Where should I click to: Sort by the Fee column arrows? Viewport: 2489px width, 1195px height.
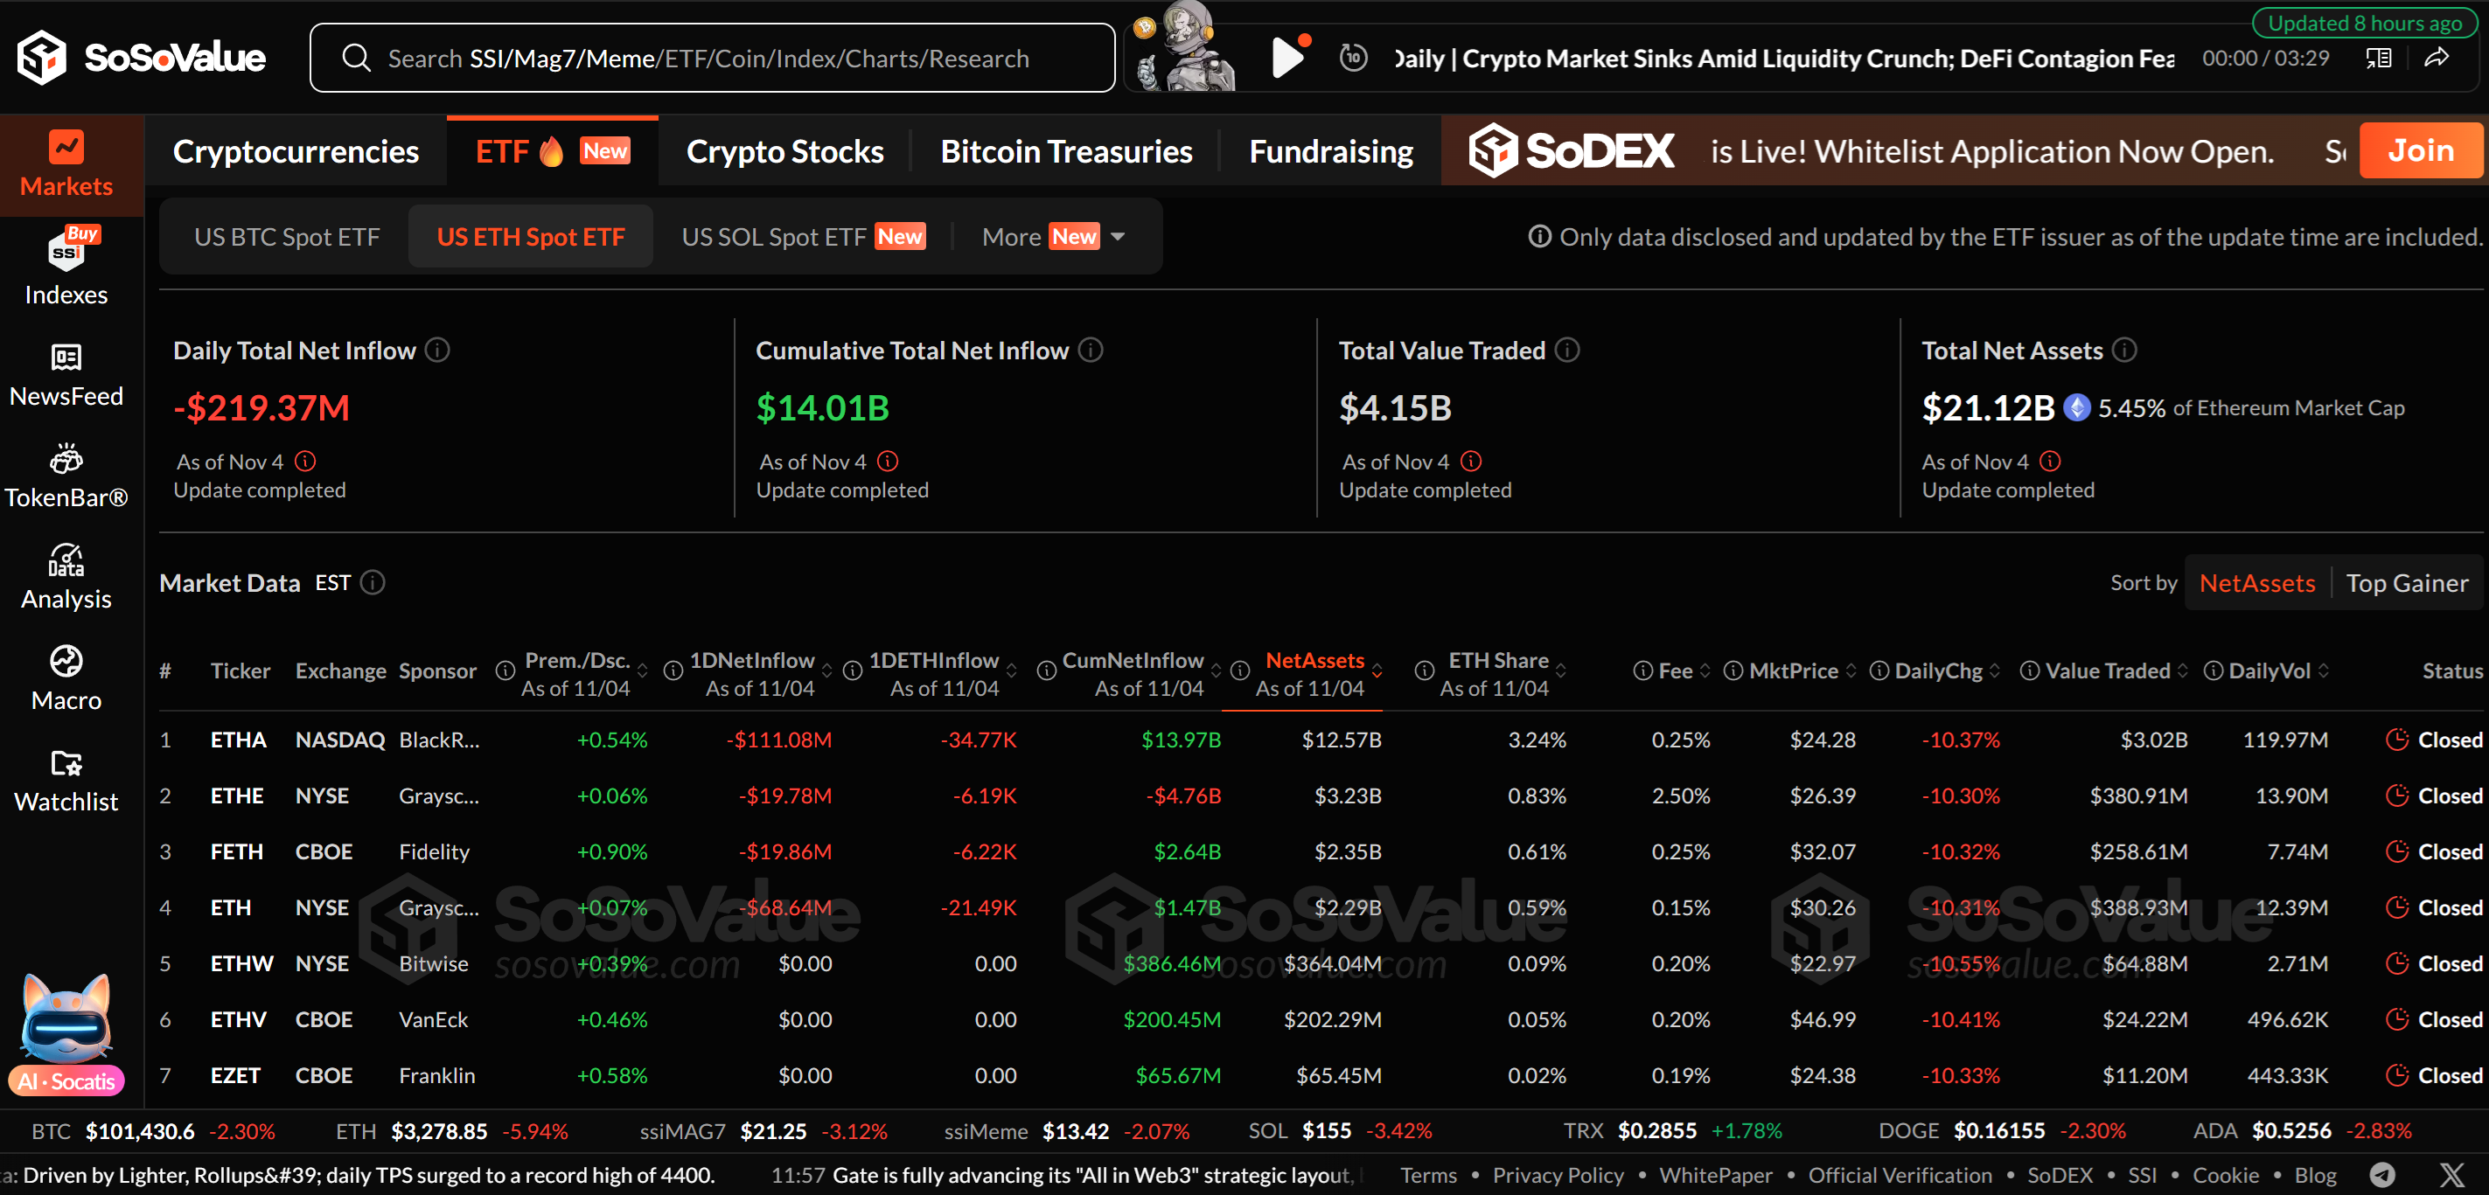pyautogui.click(x=1705, y=671)
